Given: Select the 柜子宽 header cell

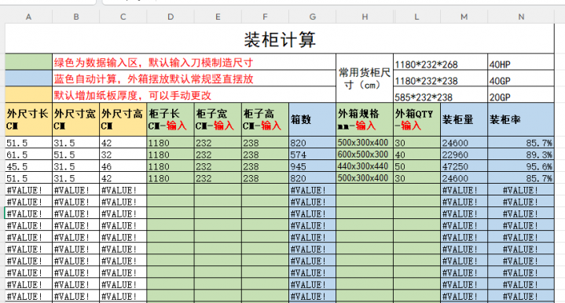Looking at the screenshot, I should tap(218, 119).
